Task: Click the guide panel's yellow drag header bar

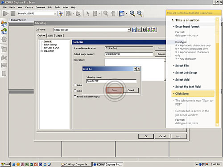Action: 194,13
